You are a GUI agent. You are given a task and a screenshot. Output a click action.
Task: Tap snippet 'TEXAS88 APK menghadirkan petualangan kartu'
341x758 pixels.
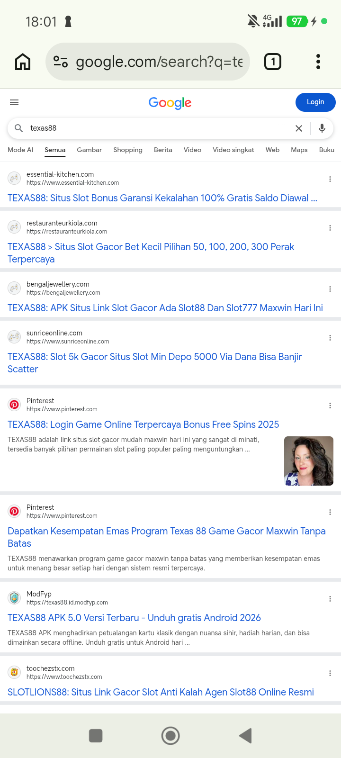(x=159, y=638)
